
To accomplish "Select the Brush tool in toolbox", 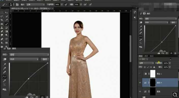I will [x=7, y=24].
